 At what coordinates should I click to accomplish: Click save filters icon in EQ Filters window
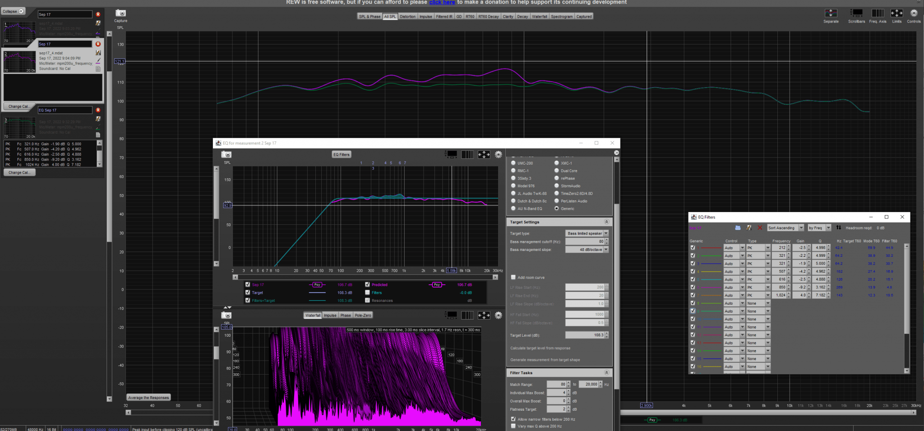(749, 228)
